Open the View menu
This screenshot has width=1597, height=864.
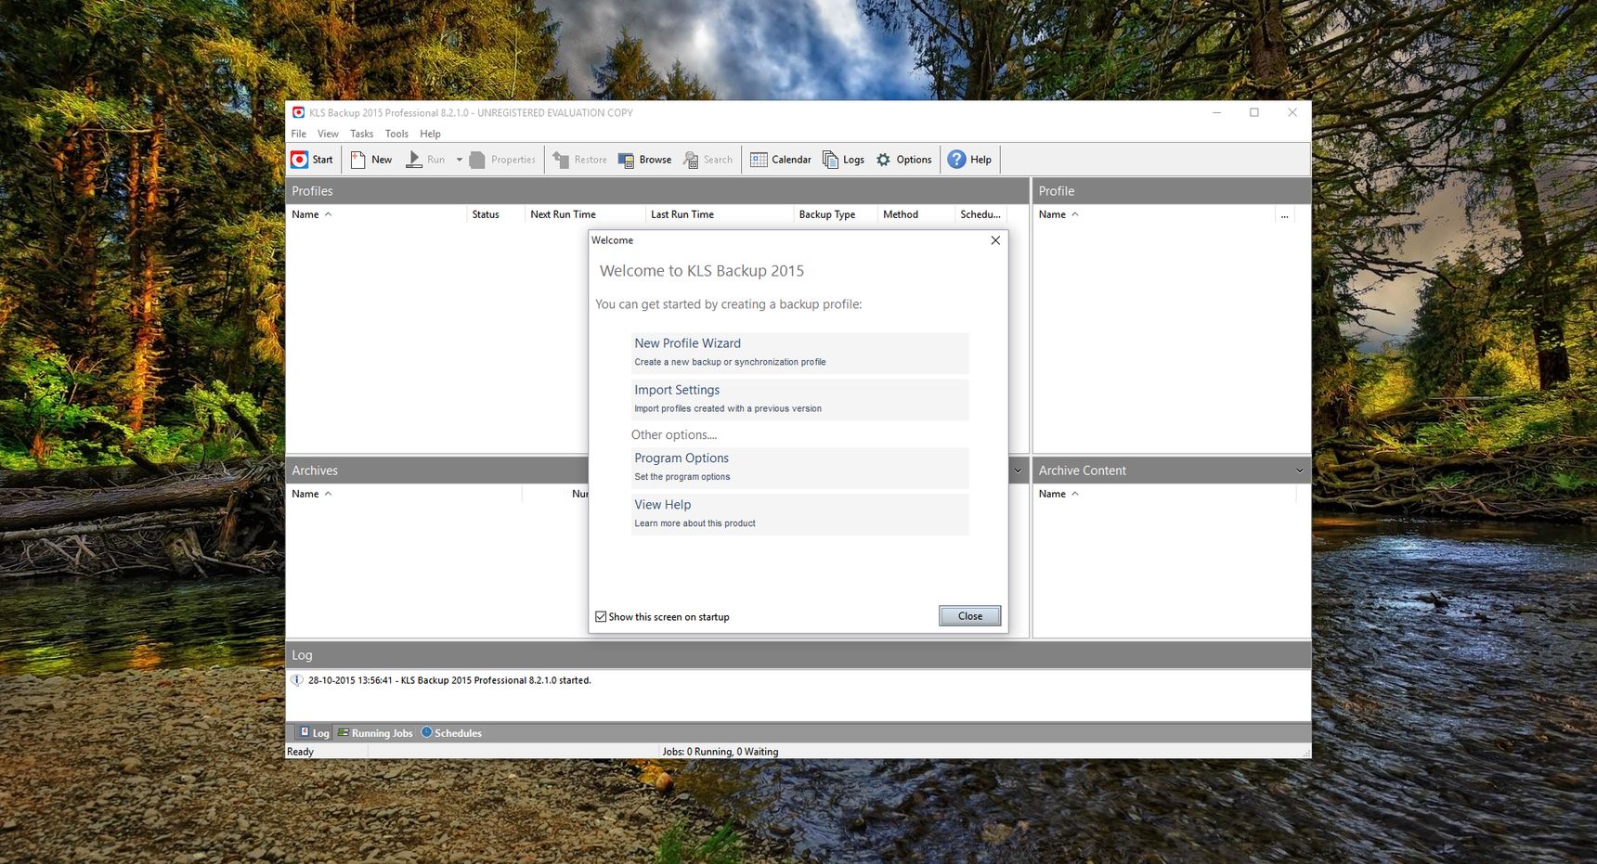click(328, 134)
